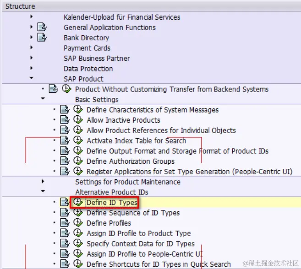
Task: Open documentation for Specify Context Data row
Action: click(x=65, y=243)
